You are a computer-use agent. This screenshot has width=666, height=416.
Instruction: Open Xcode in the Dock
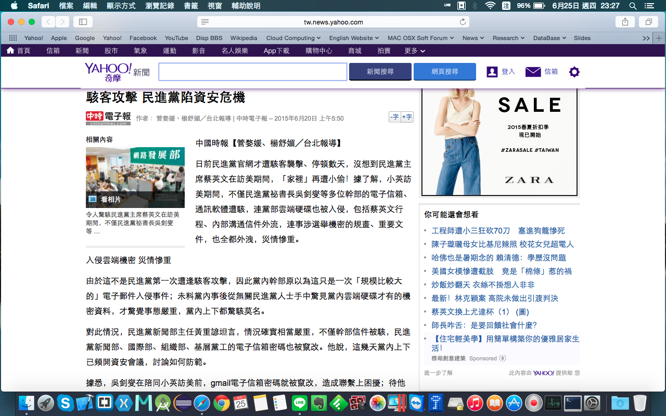(x=84, y=403)
